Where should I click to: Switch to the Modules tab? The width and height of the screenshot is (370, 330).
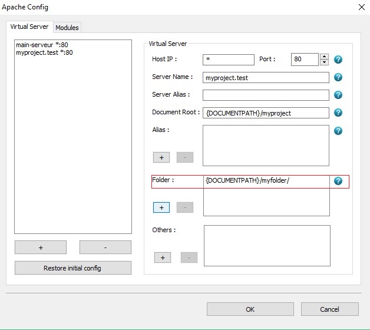[67, 28]
